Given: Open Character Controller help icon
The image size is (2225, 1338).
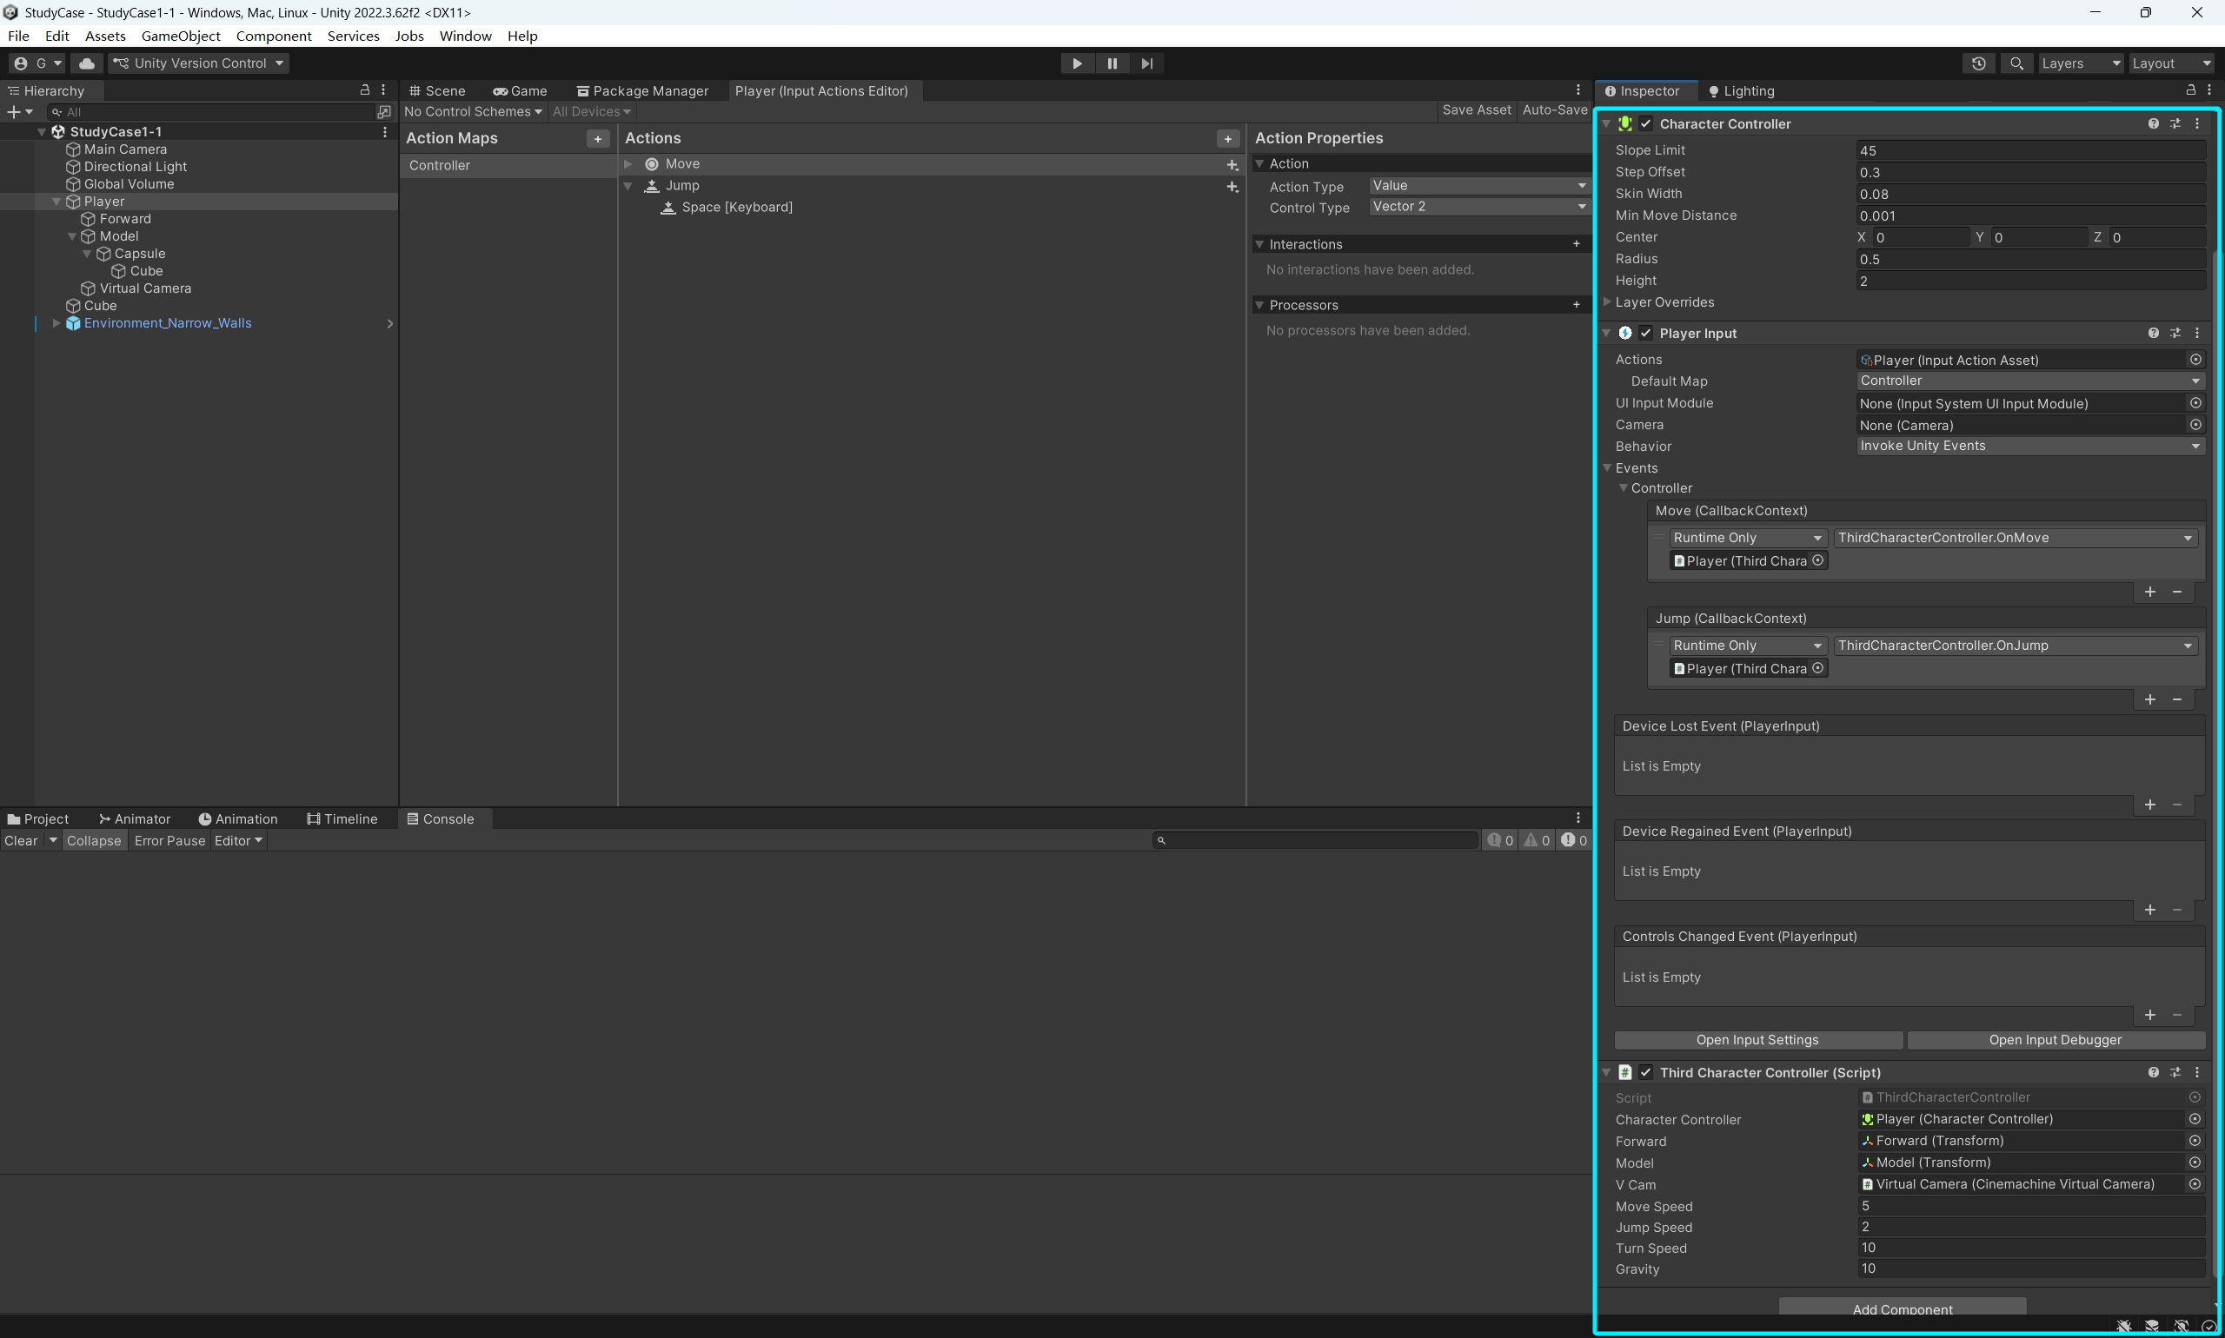Looking at the screenshot, I should [2153, 123].
